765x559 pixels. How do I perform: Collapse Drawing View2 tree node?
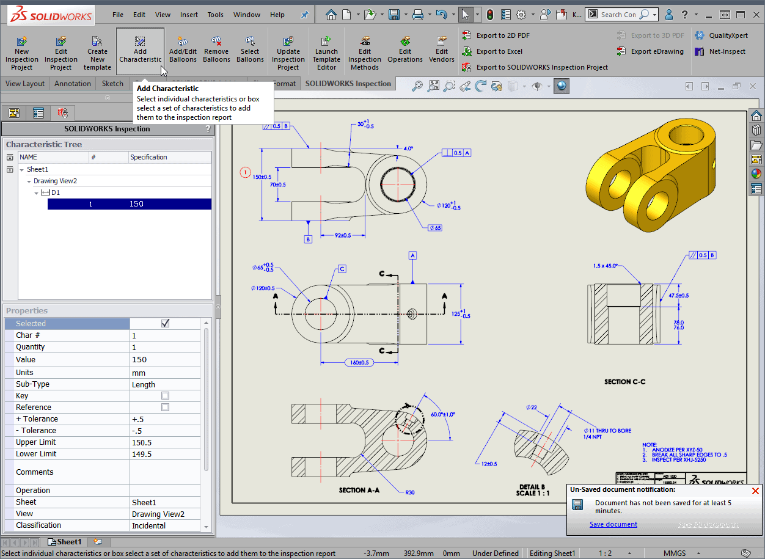tap(29, 181)
